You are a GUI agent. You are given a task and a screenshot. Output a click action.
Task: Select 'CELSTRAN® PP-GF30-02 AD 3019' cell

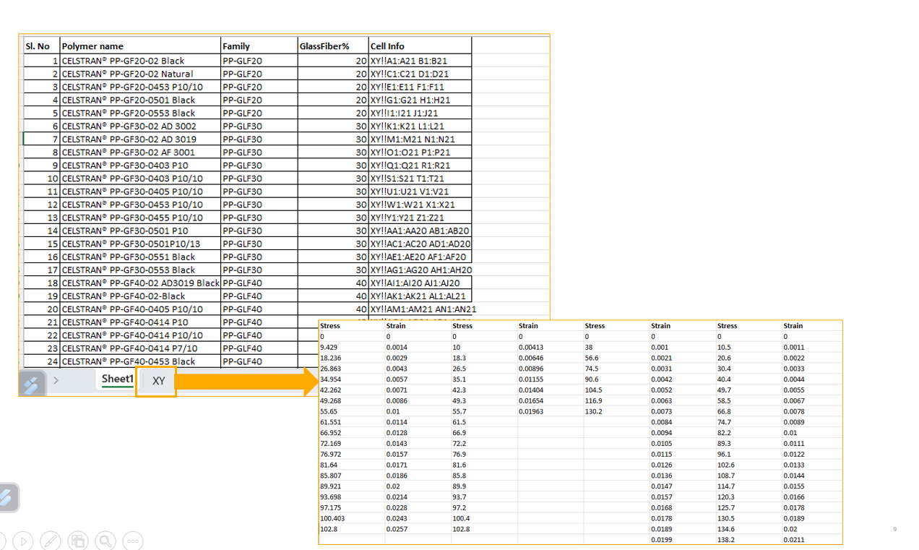[x=140, y=139]
